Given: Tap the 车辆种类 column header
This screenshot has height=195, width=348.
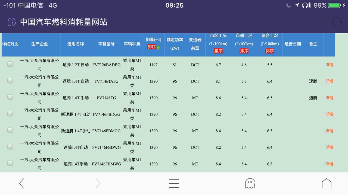Looking at the screenshot, I should (132, 44).
